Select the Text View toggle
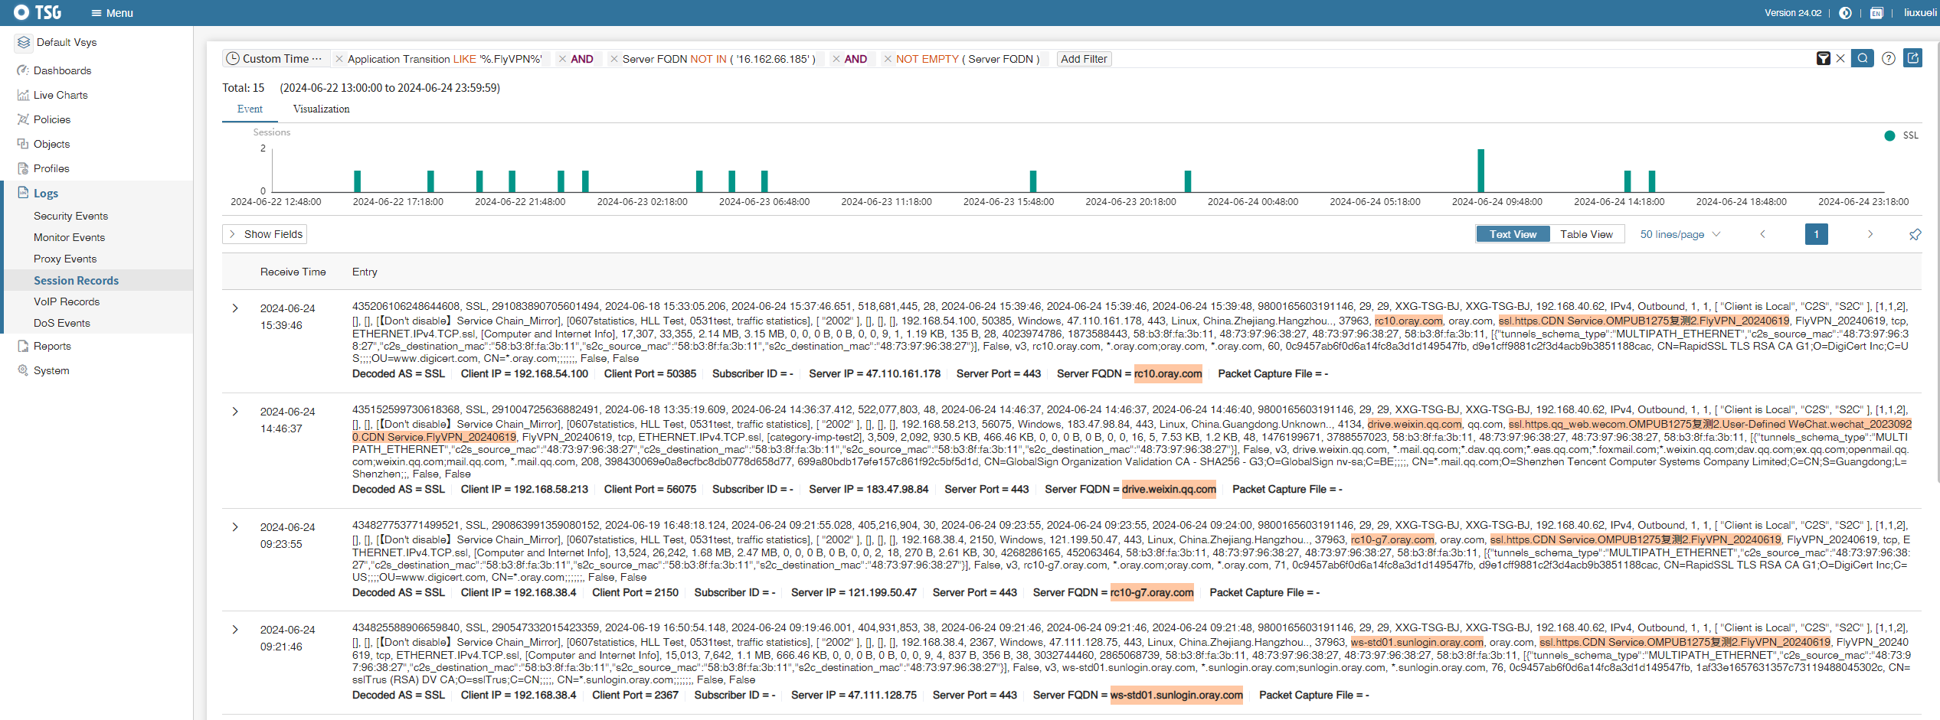The width and height of the screenshot is (1940, 720). [x=1513, y=234]
